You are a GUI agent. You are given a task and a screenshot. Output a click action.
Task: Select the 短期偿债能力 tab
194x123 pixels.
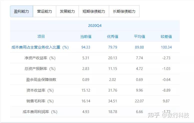[x=94, y=11]
